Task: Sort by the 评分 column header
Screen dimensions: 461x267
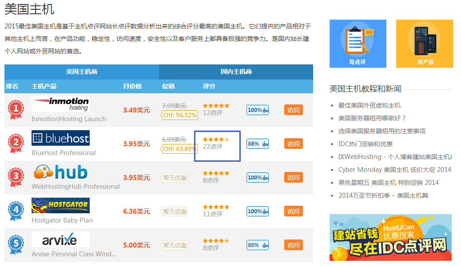Action: pos(209,86)
